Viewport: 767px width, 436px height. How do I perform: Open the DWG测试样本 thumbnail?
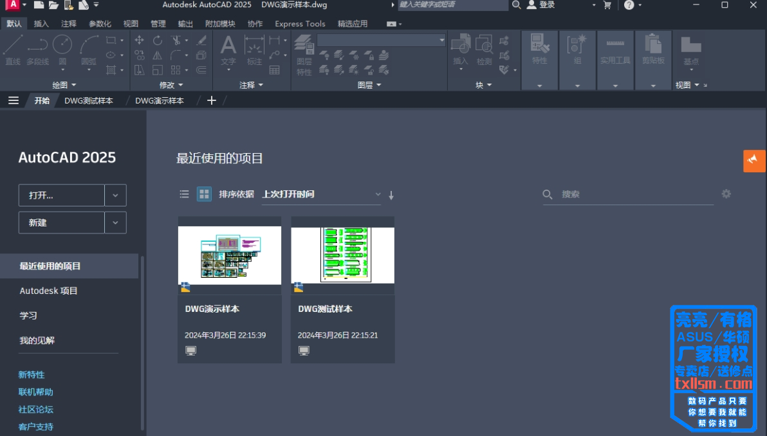[x=342, y=255]
